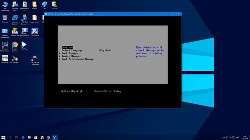Switch to Chrome on the taskbar

coord(48,137)
